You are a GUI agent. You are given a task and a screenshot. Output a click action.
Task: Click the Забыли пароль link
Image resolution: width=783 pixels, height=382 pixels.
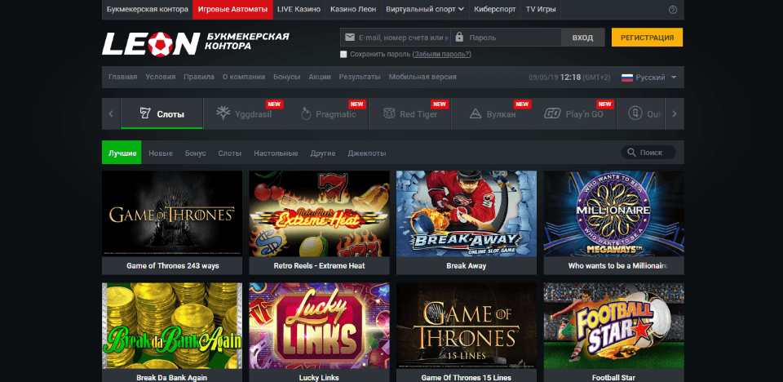point(441,55)
